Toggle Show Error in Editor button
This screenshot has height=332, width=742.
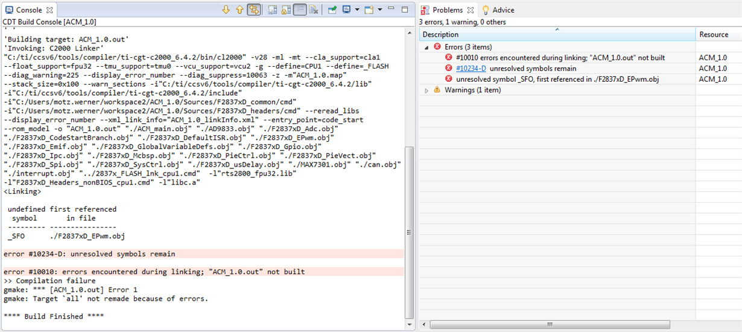(x=254, y=10)
